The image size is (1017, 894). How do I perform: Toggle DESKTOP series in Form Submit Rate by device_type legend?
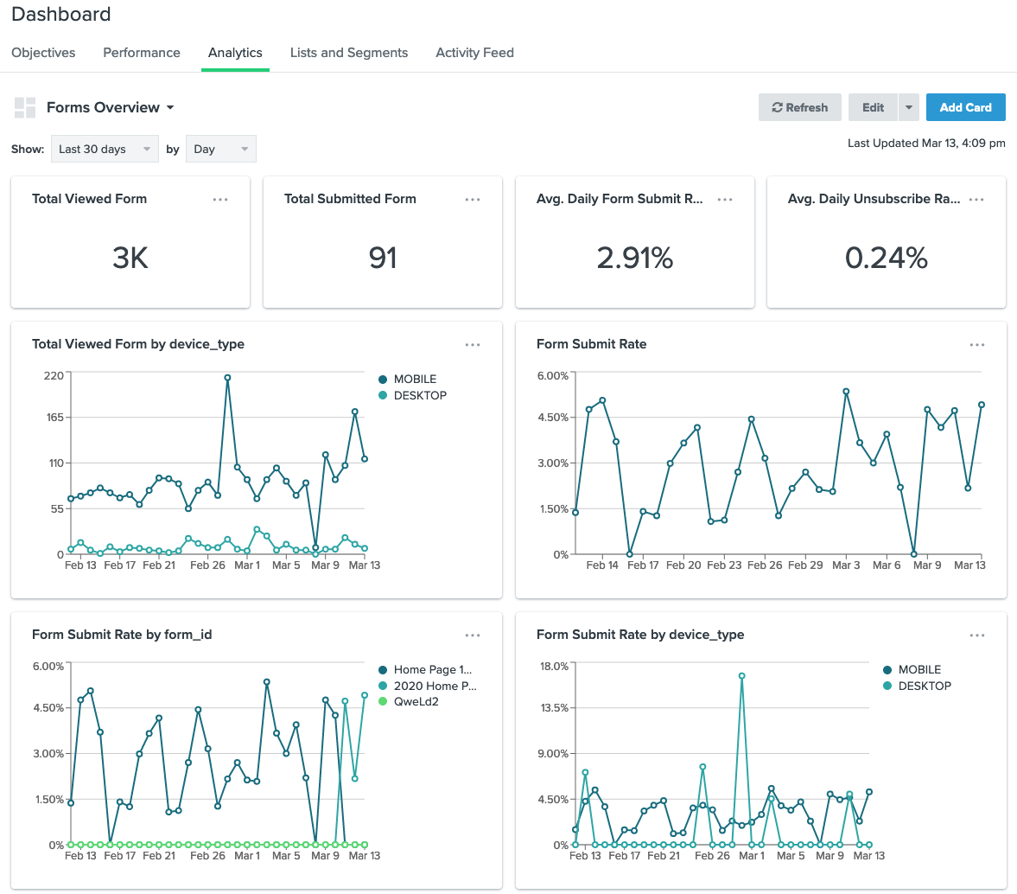917,686
